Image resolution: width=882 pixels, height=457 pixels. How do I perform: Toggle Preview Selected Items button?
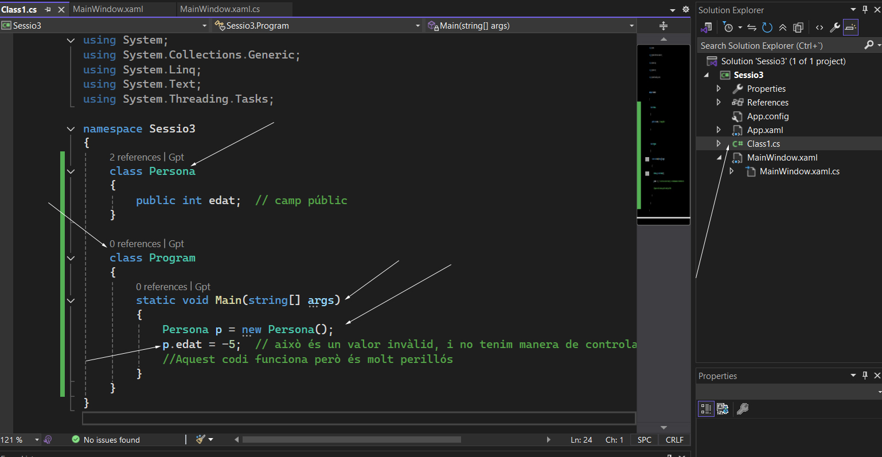pos(850,28)
